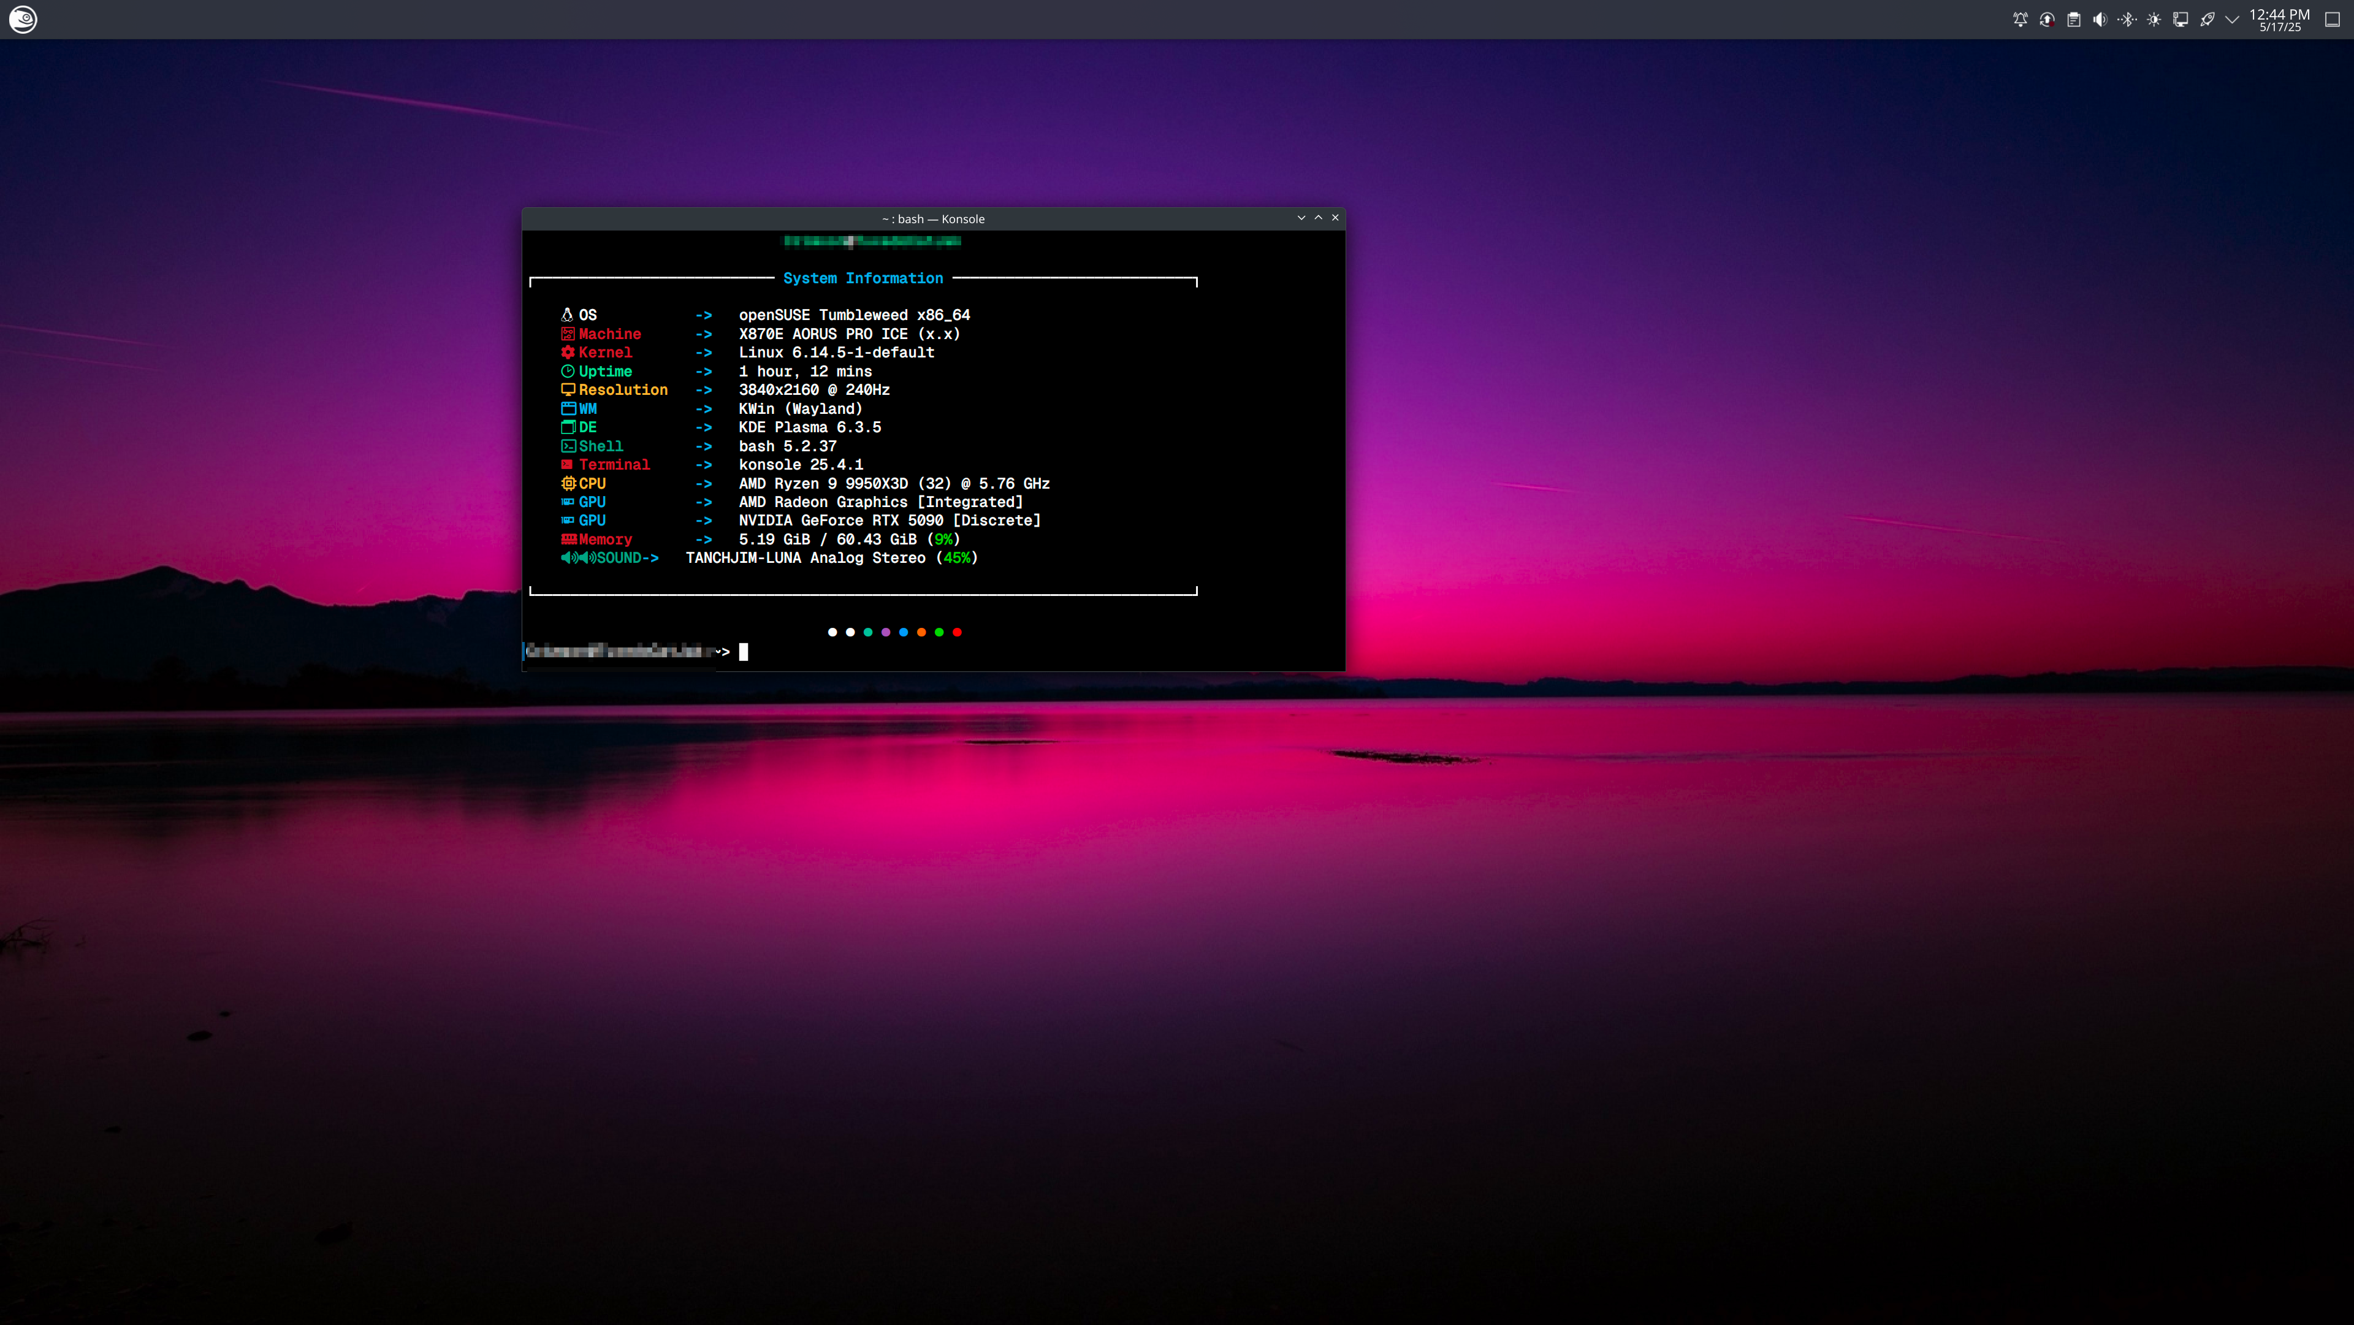Click the Konsole title bar text
Viewport: 2354px width, 1325px height.
933,218
